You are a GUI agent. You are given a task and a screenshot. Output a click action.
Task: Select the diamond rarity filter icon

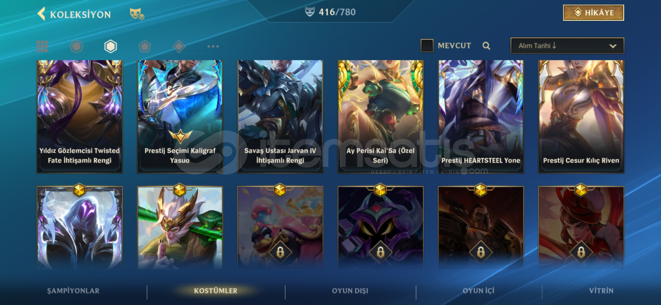click(x=179, y=46)
